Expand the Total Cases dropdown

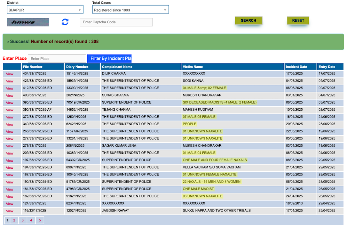tap(130, 10)
